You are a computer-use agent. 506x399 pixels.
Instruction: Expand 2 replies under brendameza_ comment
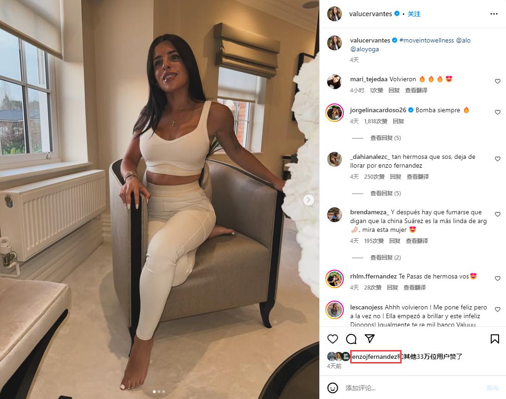pyautogui.click(x=385, y=258)
